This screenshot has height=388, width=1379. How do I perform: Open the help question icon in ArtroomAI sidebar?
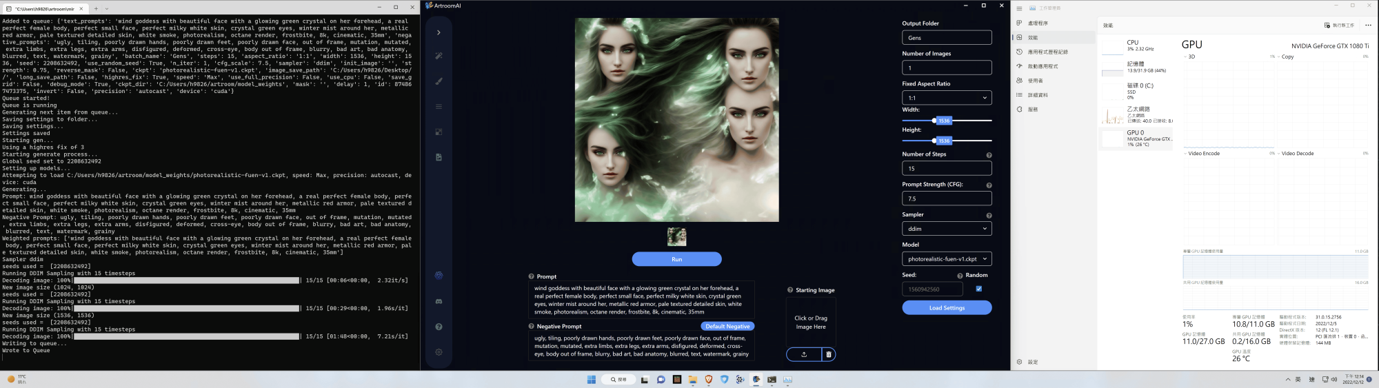(x=439, y=327)
